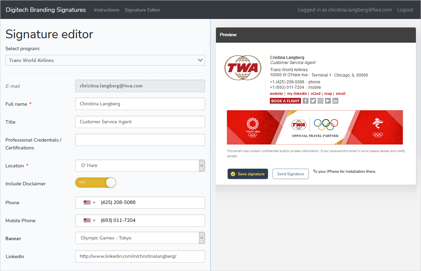421x271 pixels.
Task: Open the Instructions page
Action: tap(106, 10)
